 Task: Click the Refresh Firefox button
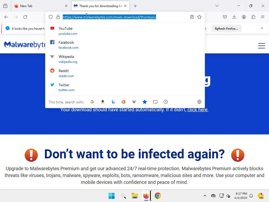pos(226,29)
